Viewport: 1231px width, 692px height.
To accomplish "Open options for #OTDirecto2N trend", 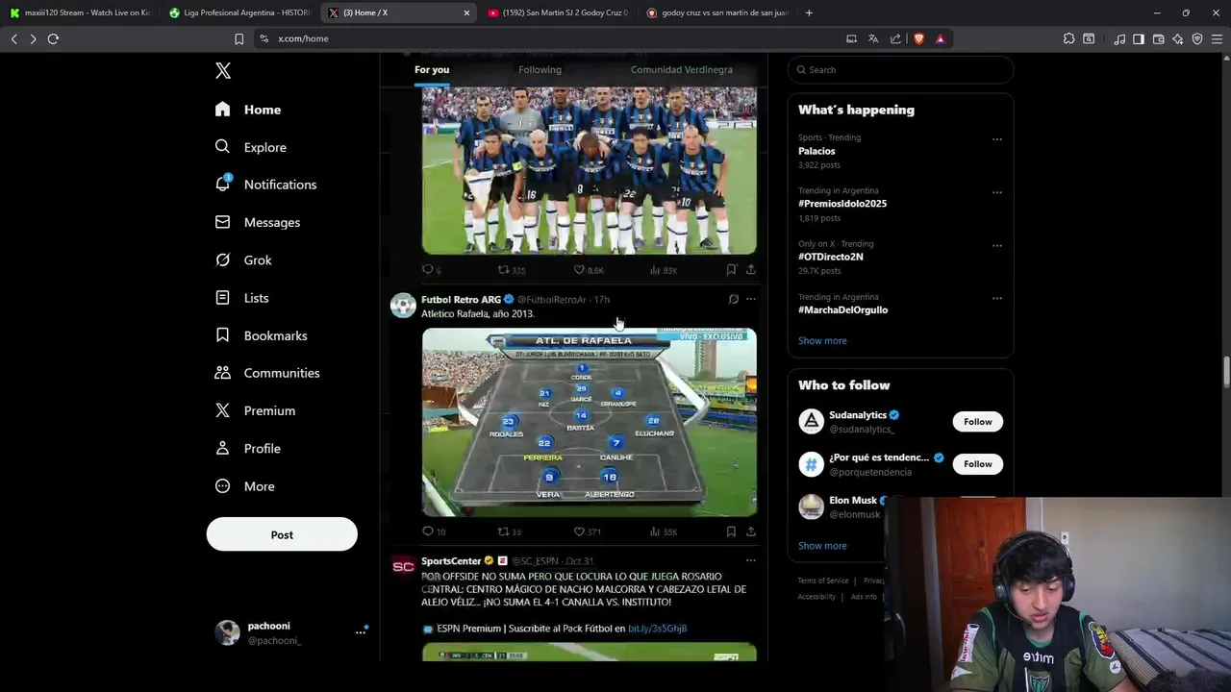I will pyautogui.click(x=997, y=245).
